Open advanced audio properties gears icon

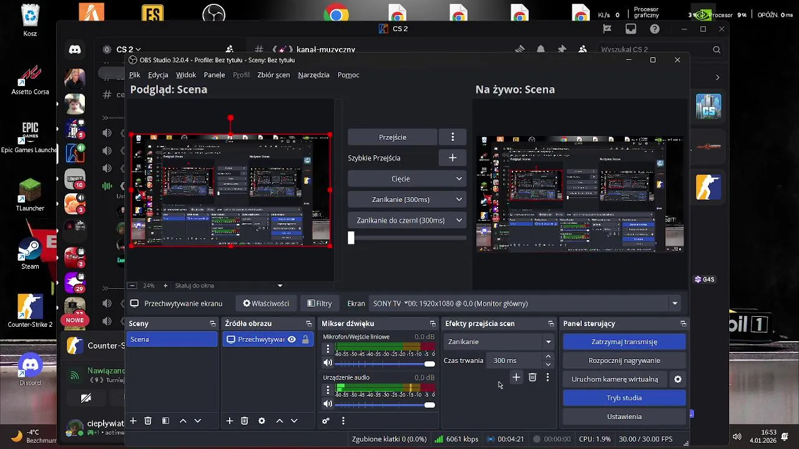point(326,421)
